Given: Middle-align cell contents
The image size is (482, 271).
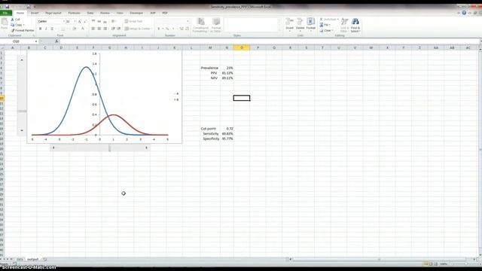Looking at the screenshot, I should coord(99,21).
